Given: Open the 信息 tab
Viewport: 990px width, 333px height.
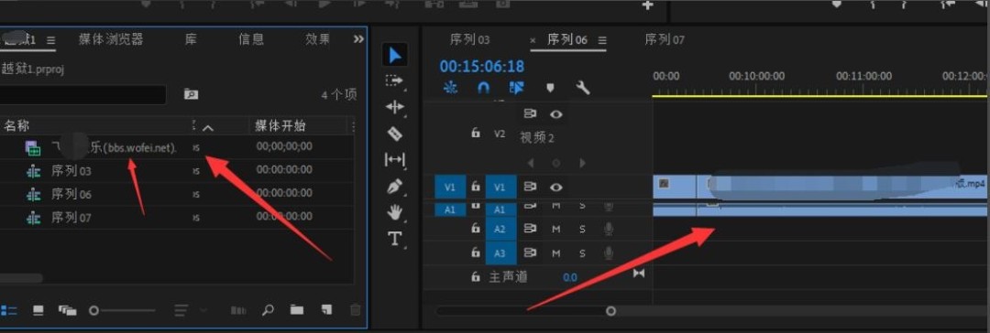Looking at the screenshot, I should tap(250, 39).
